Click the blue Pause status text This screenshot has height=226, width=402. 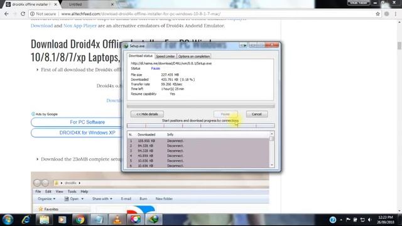155,68
